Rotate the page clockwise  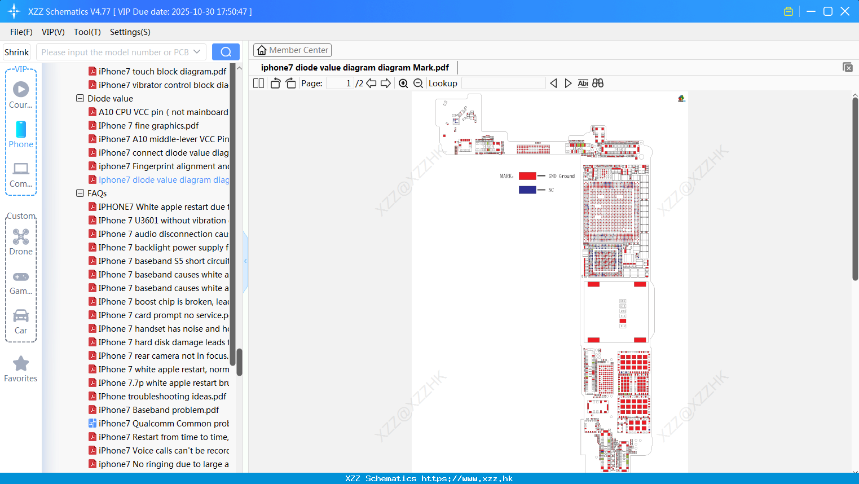[x=290, y=83]
